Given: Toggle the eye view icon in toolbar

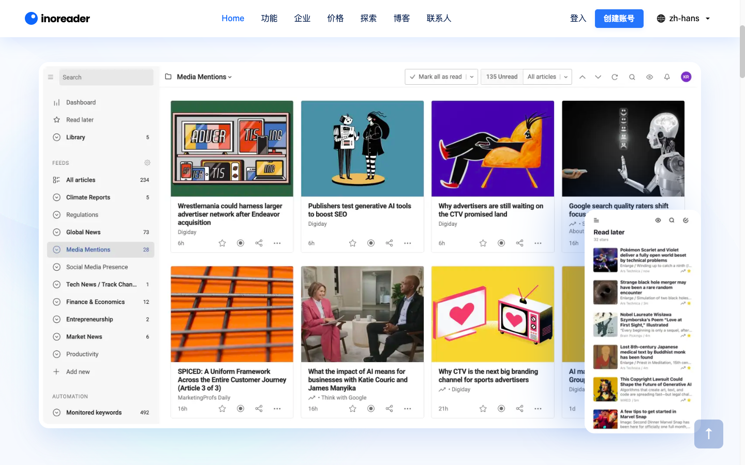Looking at the screenshot, I should (x=649, y=77).
